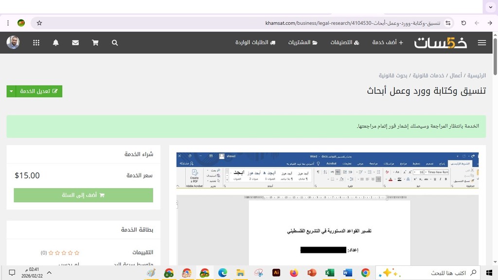Open the messages envelope icon

point(75,43)
